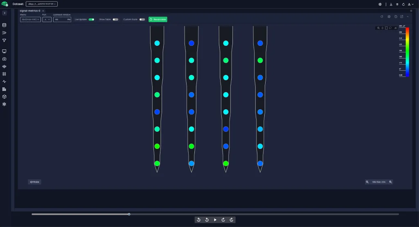Open the camera icon in left sidebar
The image size is (419, 227).
pos(4,59)
